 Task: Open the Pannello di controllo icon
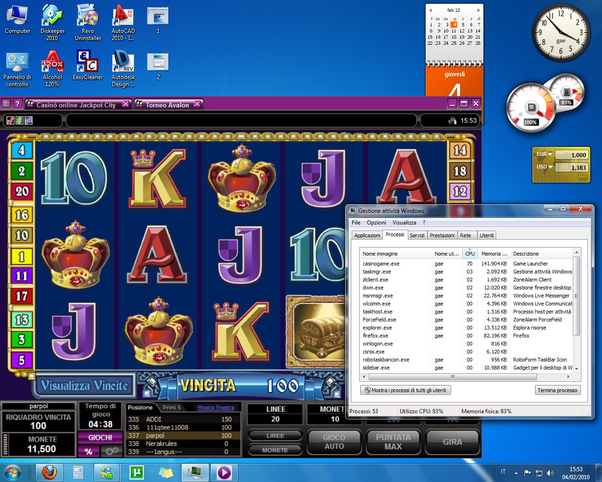click(x=17, y=69)
